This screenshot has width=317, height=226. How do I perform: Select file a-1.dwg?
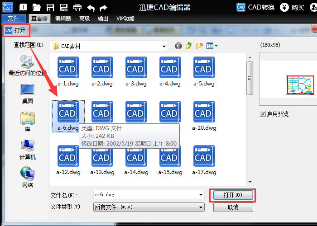click(x=68, y=71)
